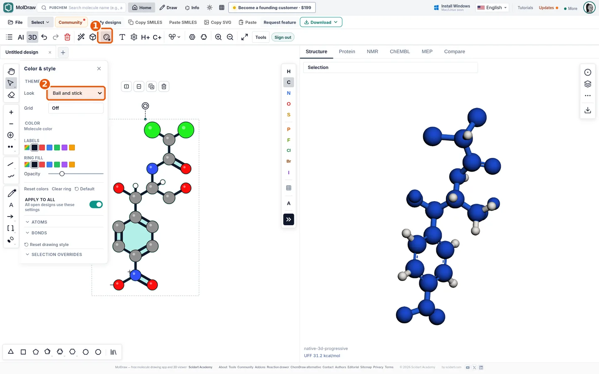Switch to the Protein tab
The height and width of the screenshot is (374, 599).
point(347,52)
